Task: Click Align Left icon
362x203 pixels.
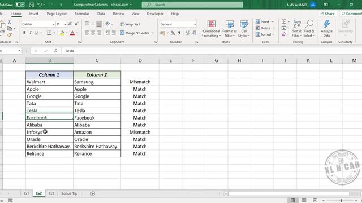Action: click(87, 33)
